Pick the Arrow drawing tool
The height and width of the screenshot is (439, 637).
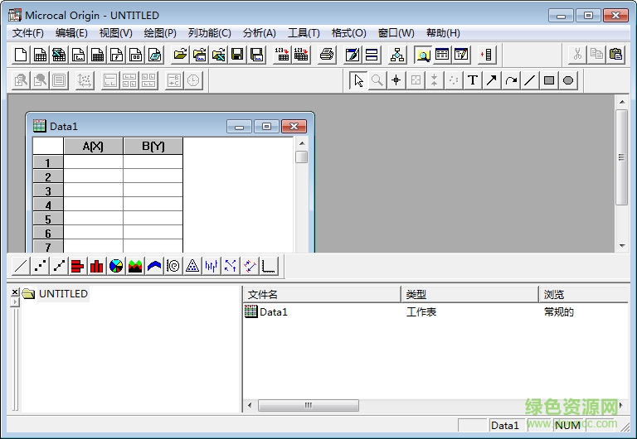click(x=492, y=80)
